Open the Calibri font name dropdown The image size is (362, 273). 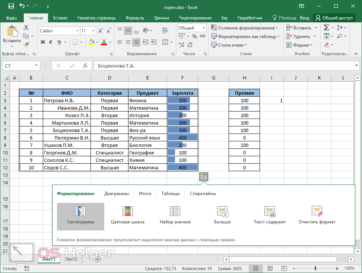pos(77,31)
